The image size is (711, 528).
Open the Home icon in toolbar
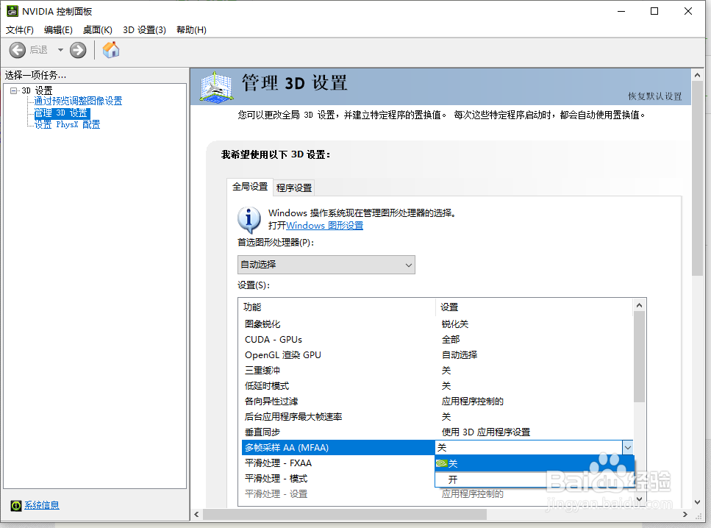click(x=110, y=50)
